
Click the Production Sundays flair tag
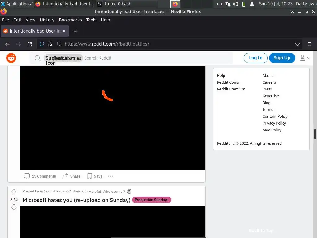coord(152,200)
